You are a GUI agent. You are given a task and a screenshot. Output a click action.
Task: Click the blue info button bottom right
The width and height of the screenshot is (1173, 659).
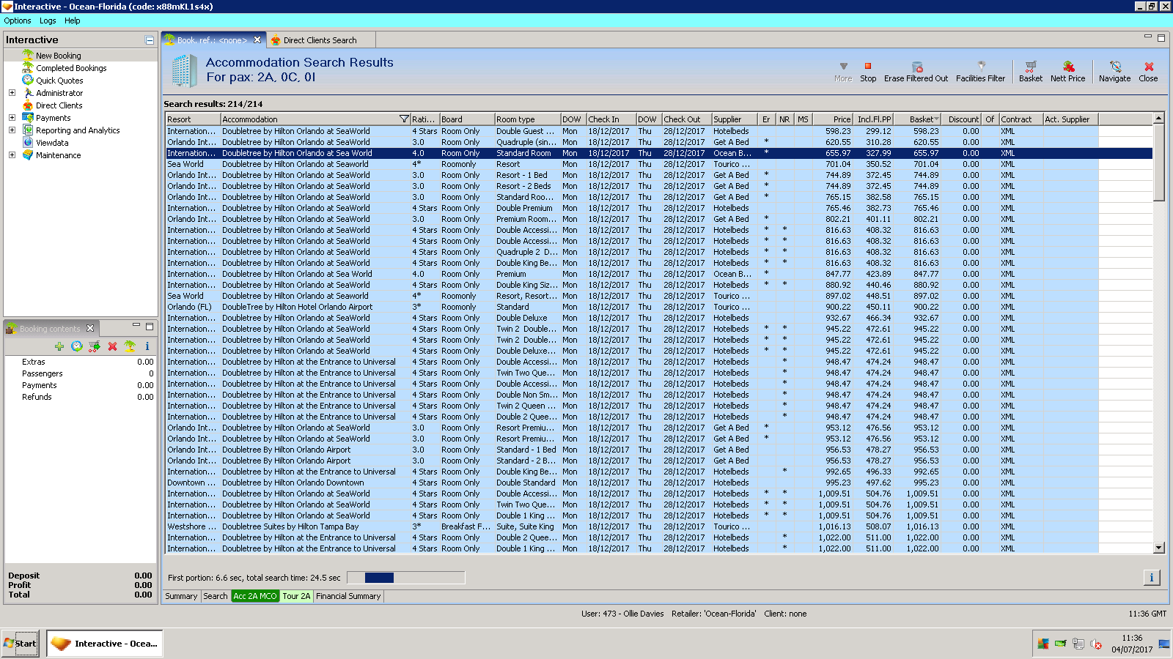(1151, 578)
